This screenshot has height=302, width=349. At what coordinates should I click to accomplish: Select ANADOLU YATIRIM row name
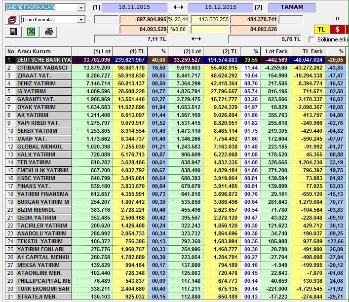(x=43, y=234)
